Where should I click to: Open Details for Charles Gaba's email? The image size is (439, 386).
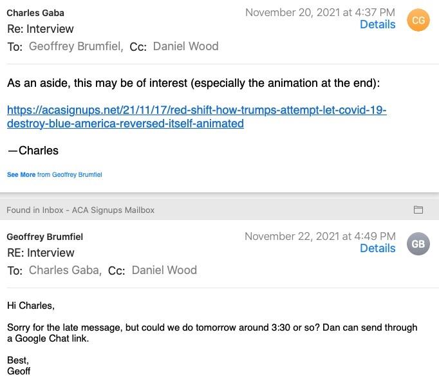click(377, 24)
